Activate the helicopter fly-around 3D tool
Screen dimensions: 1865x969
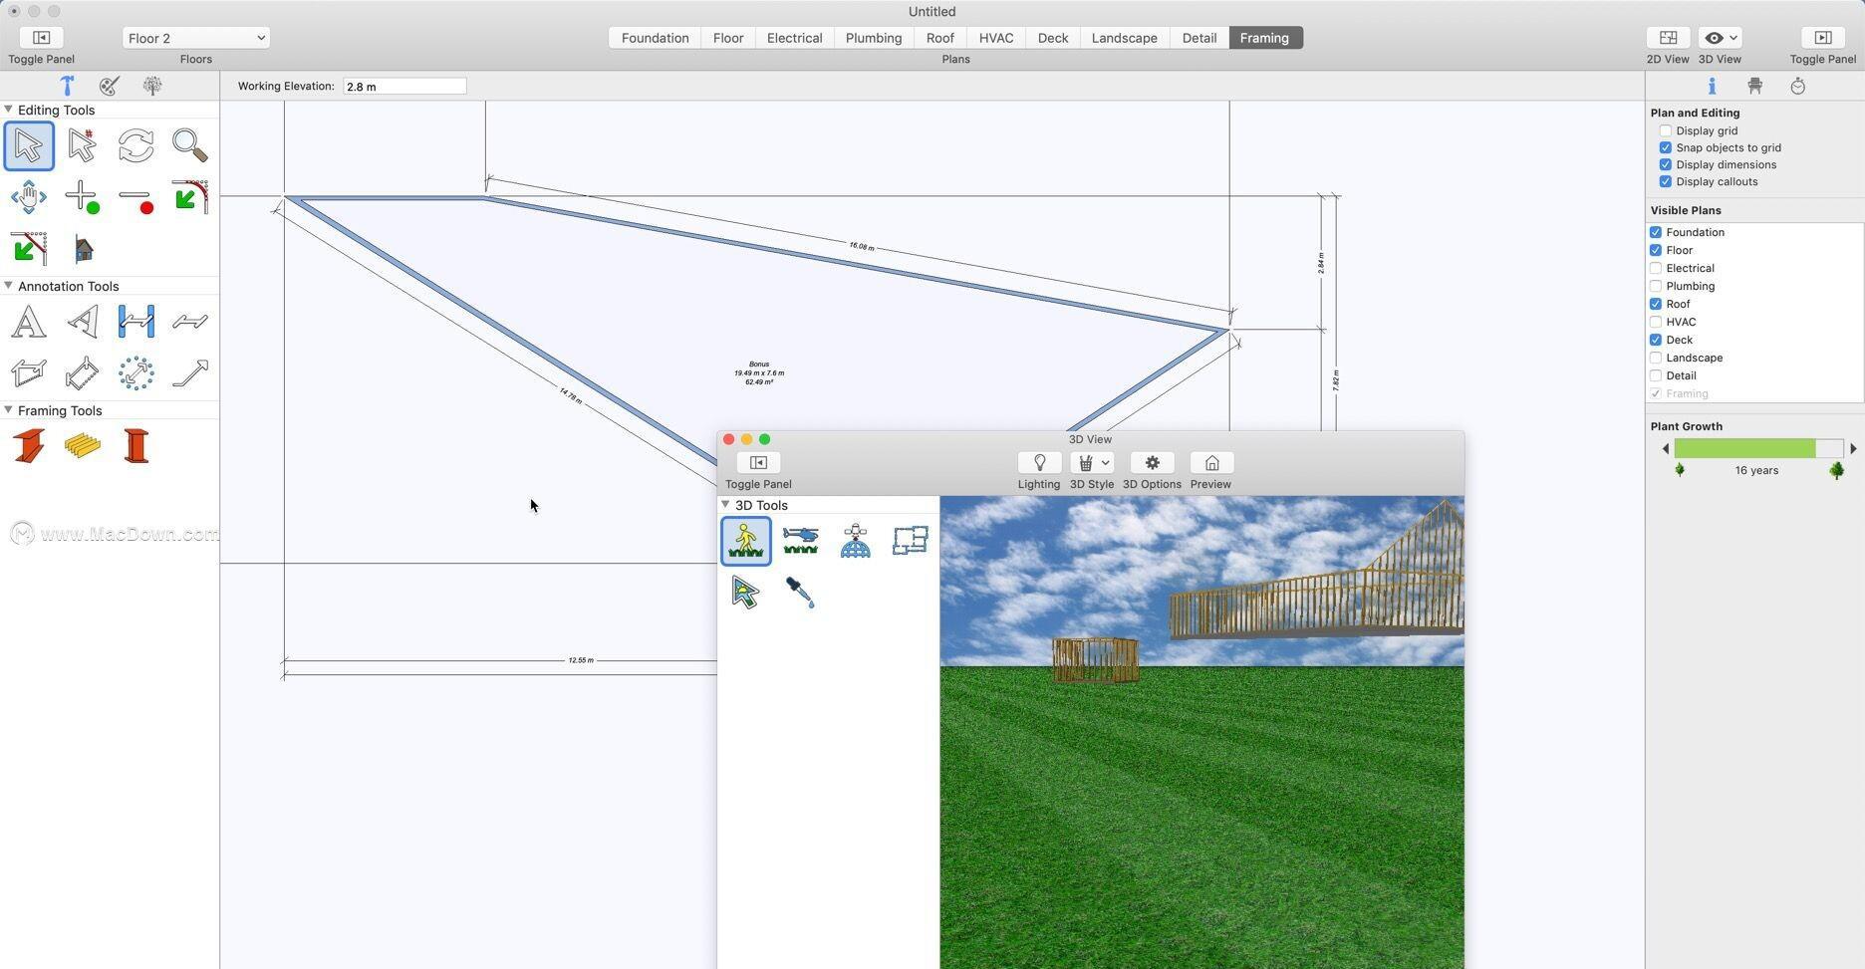tap(800, 541)
